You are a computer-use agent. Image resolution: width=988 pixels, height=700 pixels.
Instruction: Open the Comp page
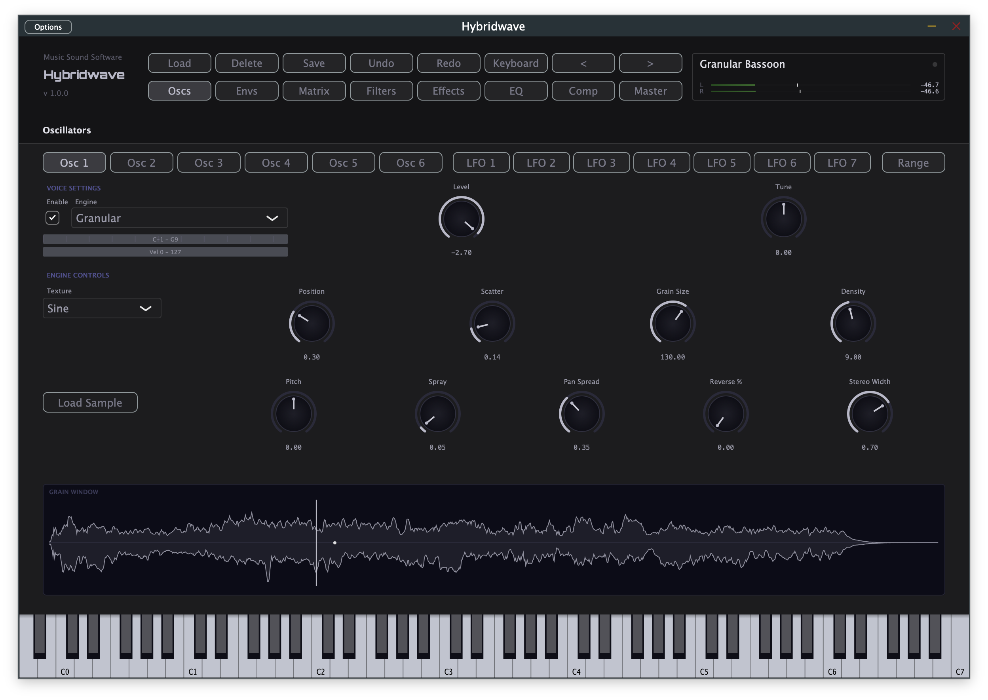tap(583, 91)
